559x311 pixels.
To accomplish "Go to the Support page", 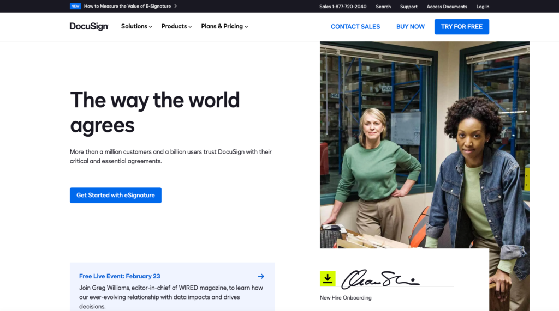I will 408,7.
